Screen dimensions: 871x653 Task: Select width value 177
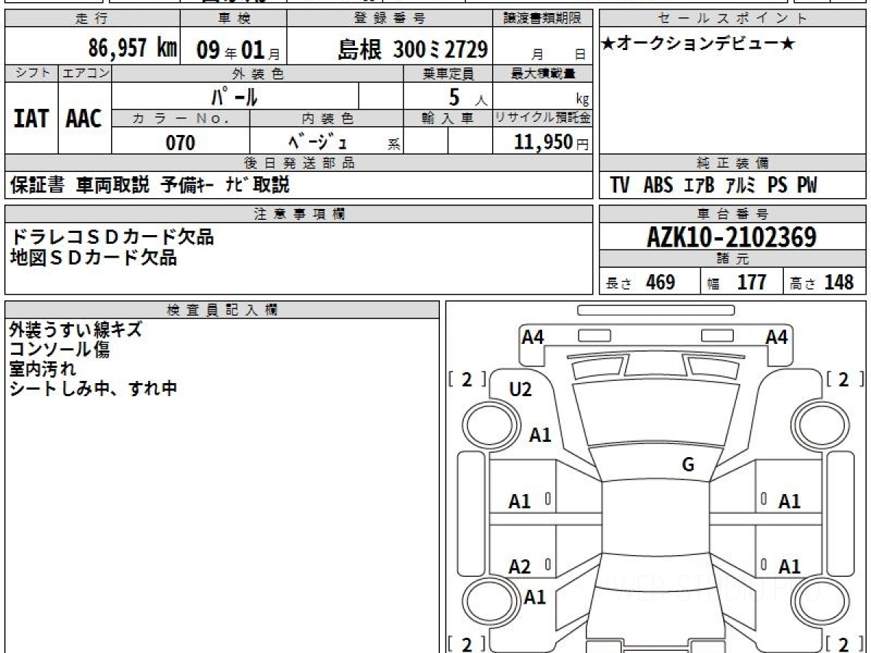[x=752, y=282]
